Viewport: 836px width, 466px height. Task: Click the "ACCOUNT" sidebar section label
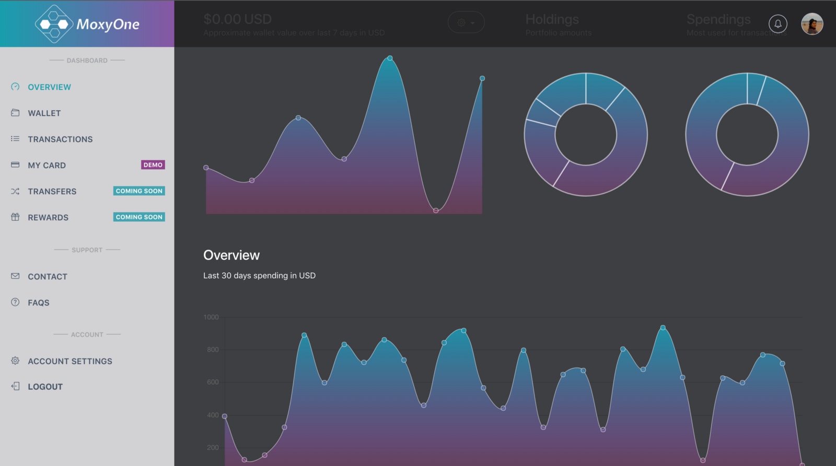click(87, 334)
